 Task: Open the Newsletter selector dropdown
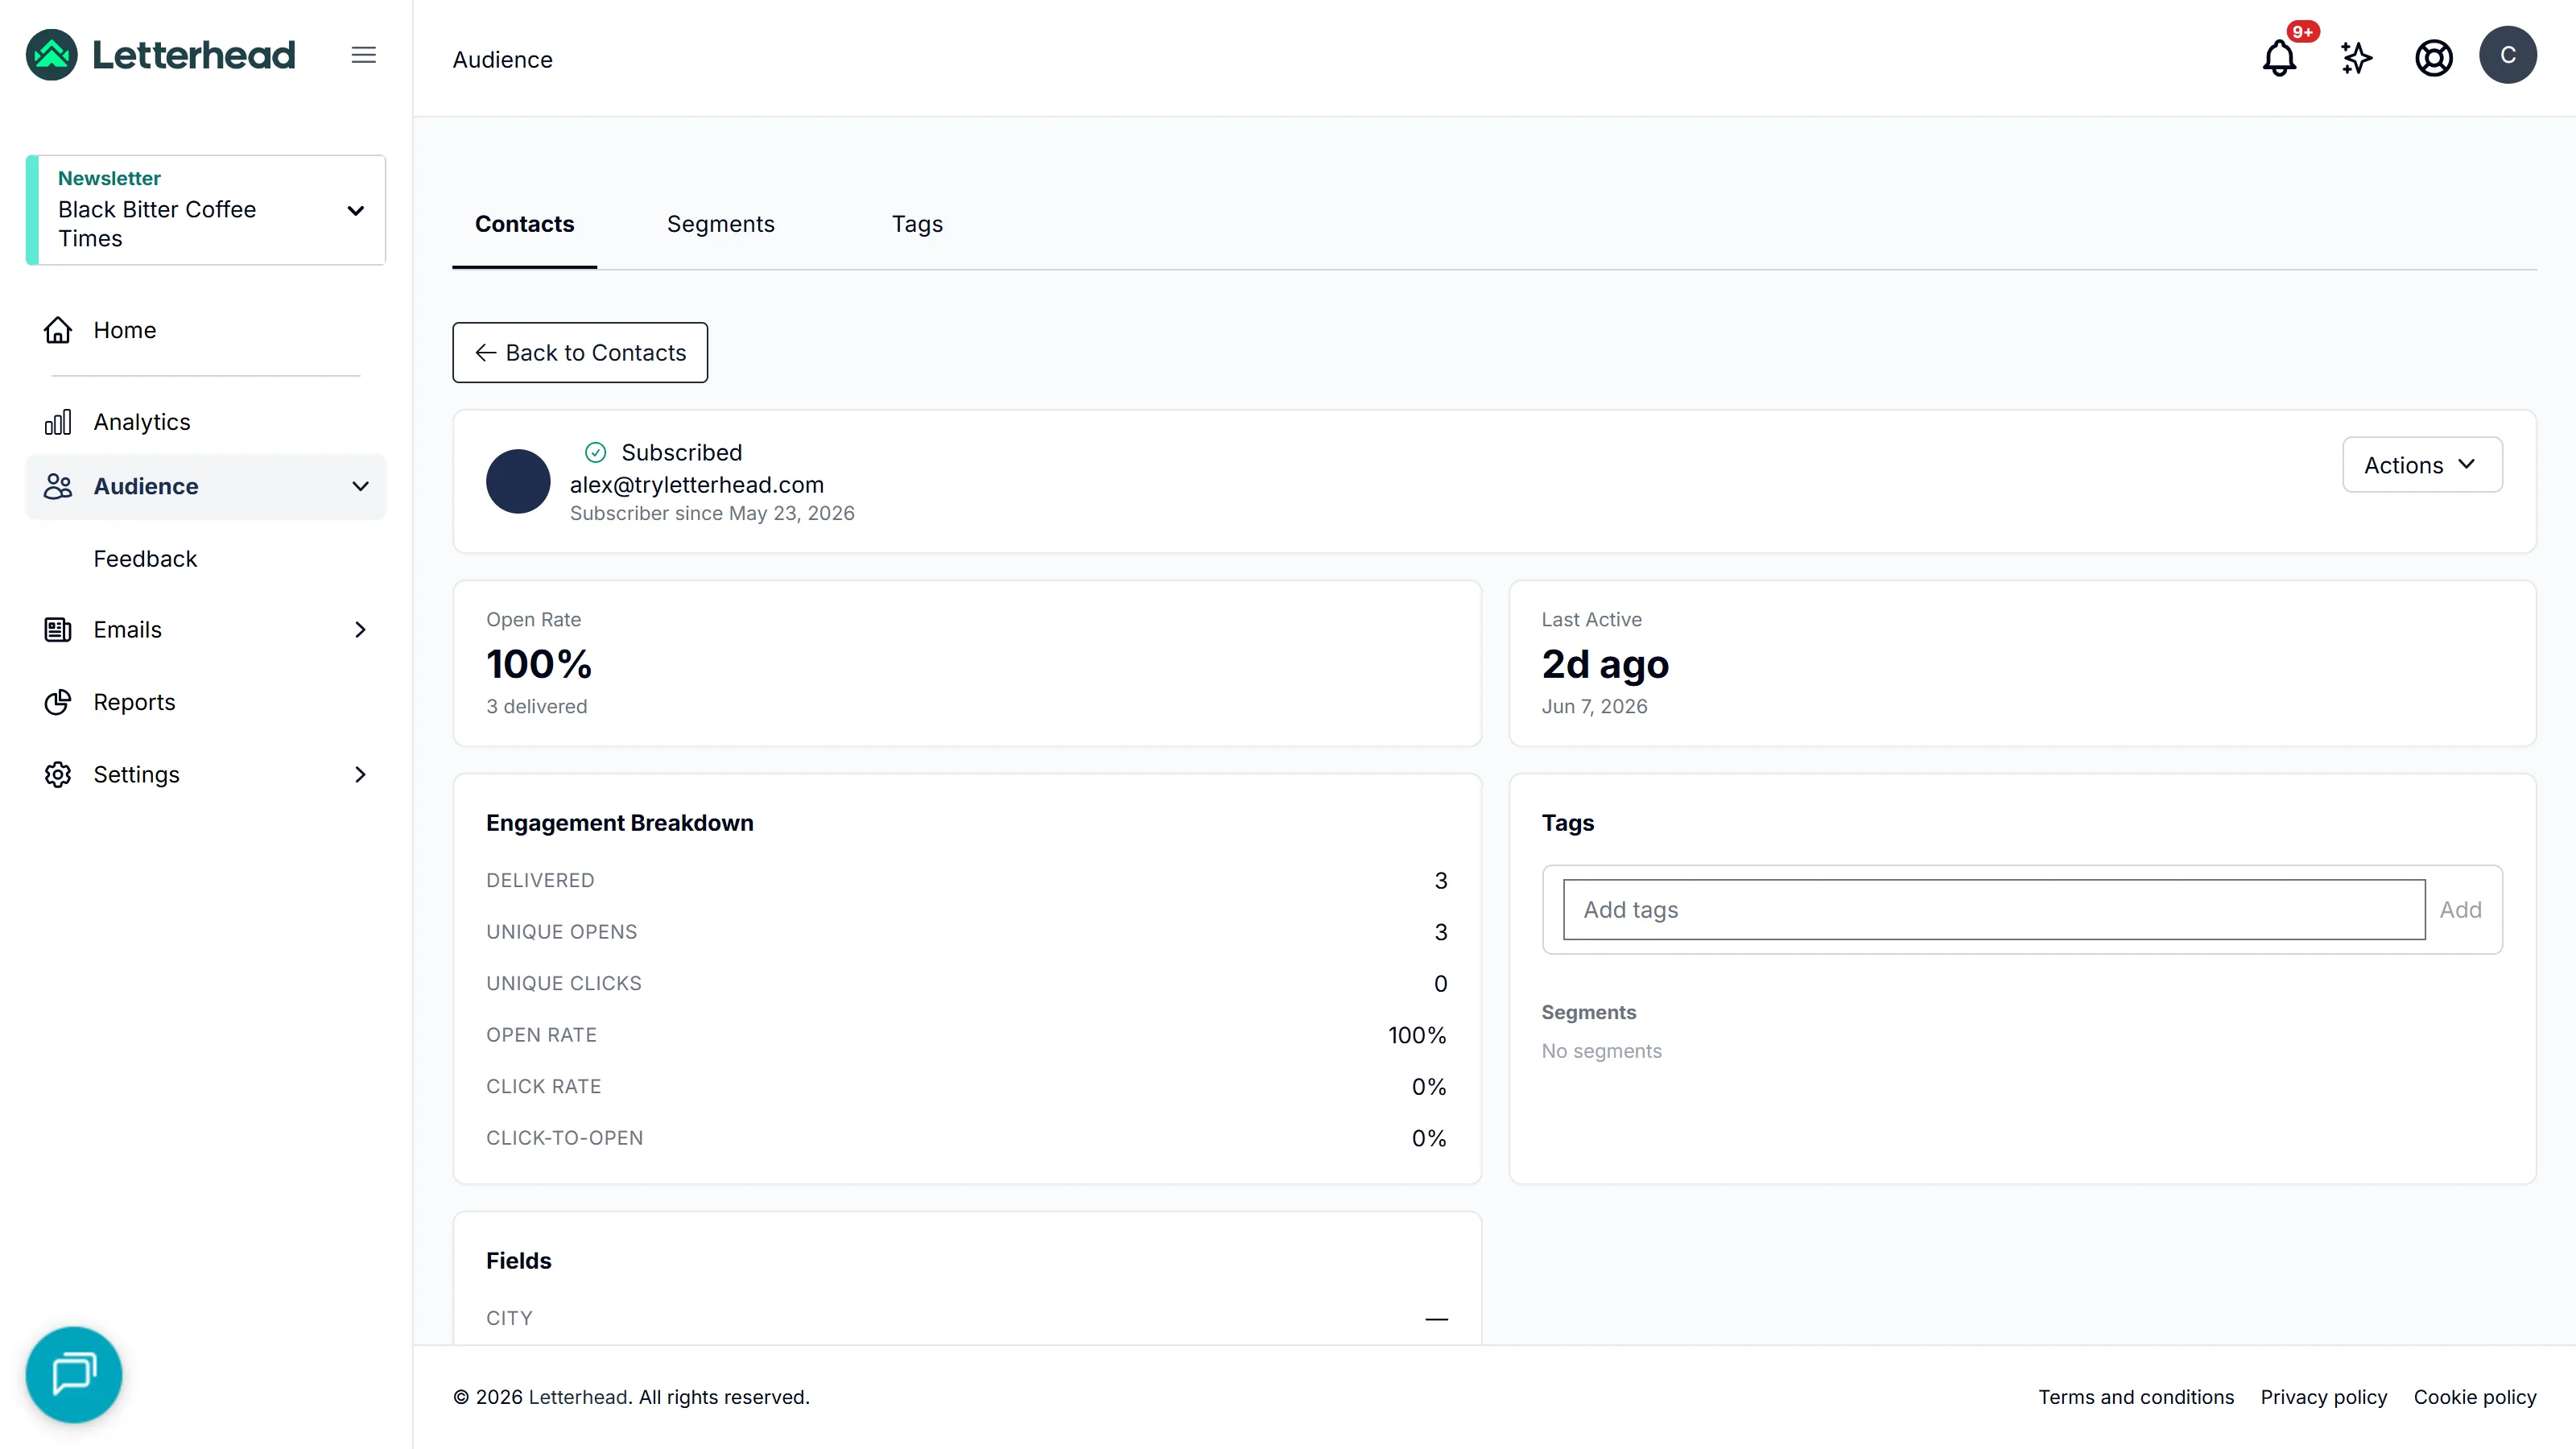[206, 210]
